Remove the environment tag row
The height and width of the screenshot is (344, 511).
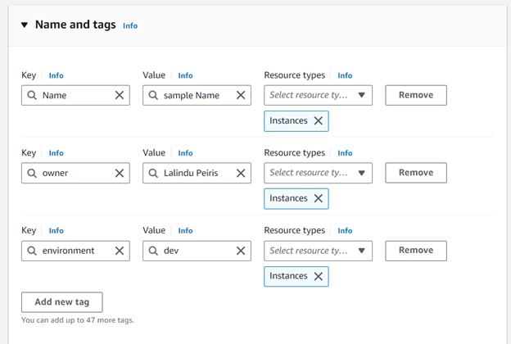(416, 251)
